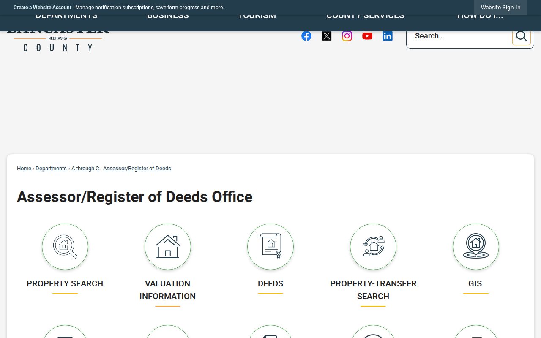Click the Property Search magnifier icon
Screen dimensions: 541x338
point(65,247)
